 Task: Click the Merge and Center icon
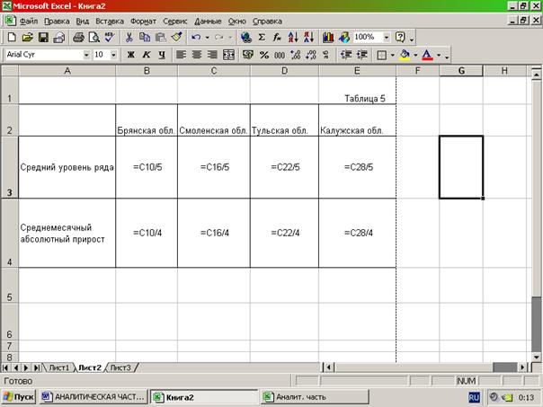point(227,55)
